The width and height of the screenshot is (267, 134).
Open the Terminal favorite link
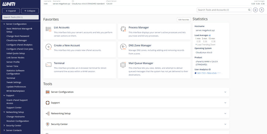59,63
